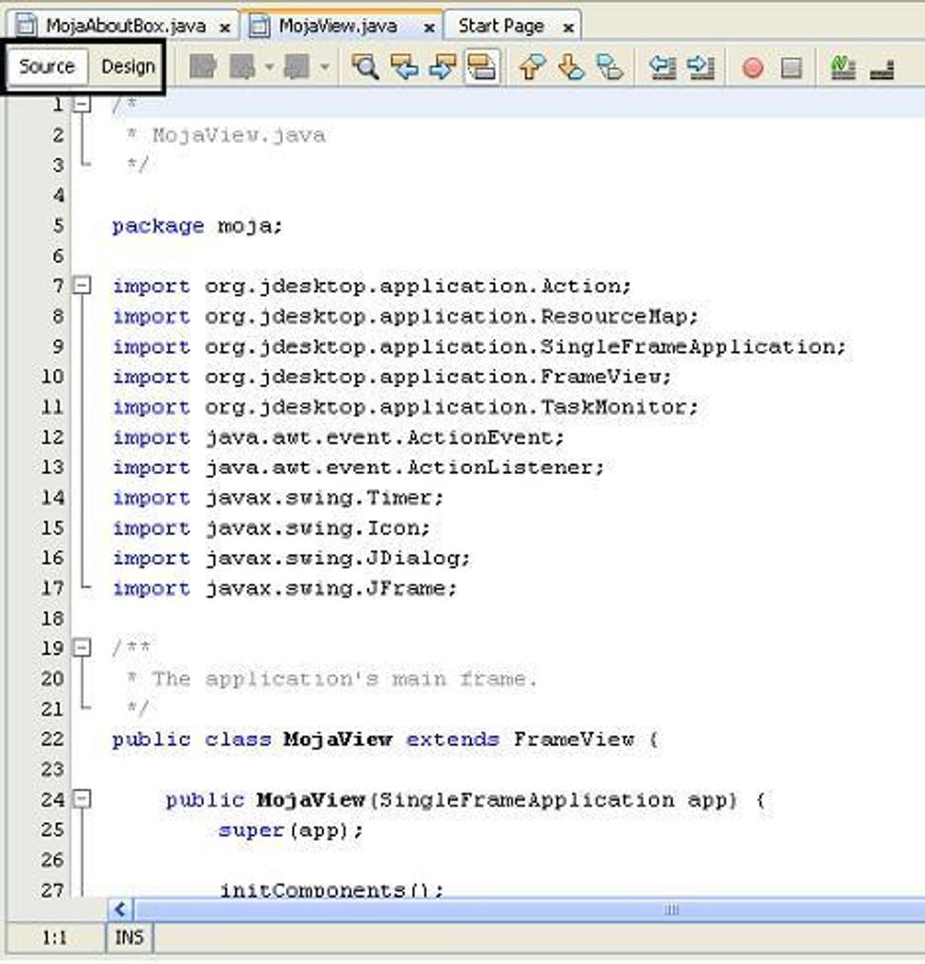925x964 pixels.
Task: Click 'import org.jdesktop.application.Action;' line
Action: [x=372, y=286]
